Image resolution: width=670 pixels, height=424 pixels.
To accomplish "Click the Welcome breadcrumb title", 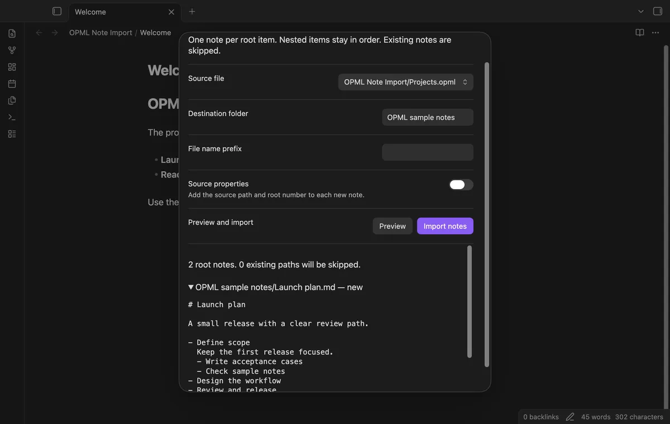I will click(x=155, y=33).
